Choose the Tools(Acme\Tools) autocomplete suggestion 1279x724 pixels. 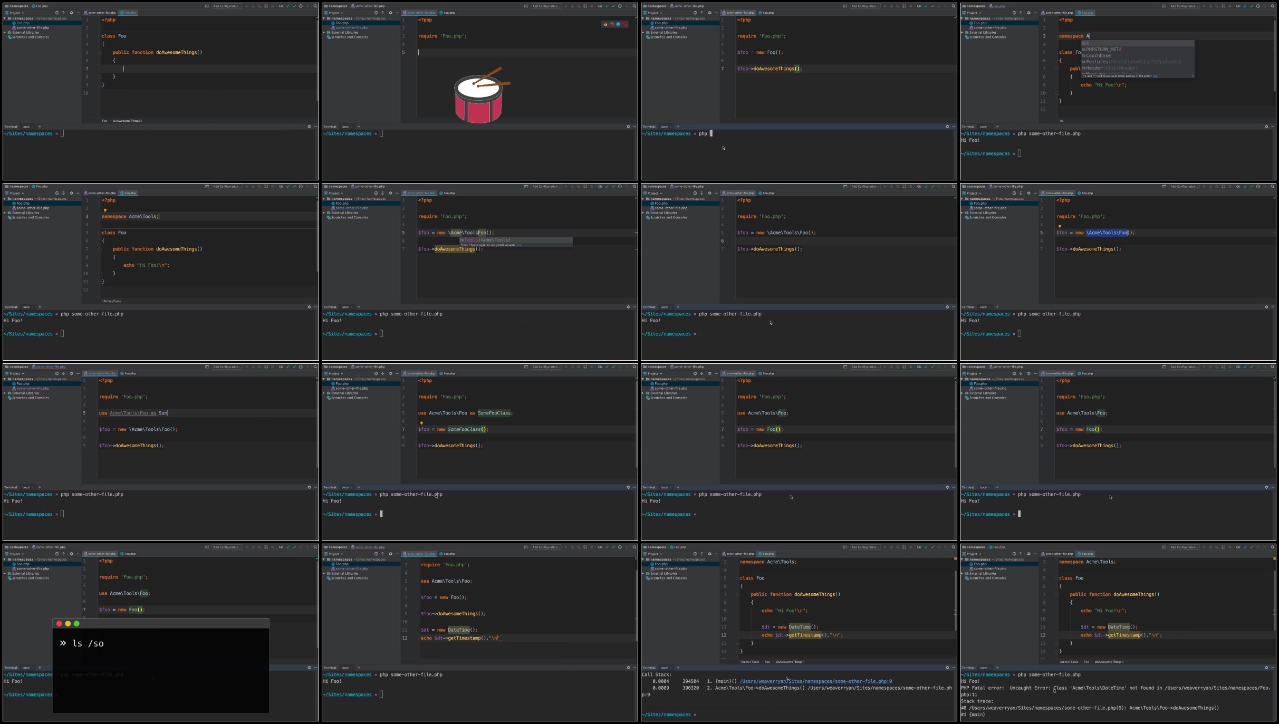coord(486,240)
